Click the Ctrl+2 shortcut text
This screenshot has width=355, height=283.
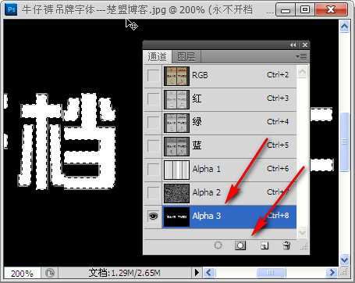[x=278, y=75]
